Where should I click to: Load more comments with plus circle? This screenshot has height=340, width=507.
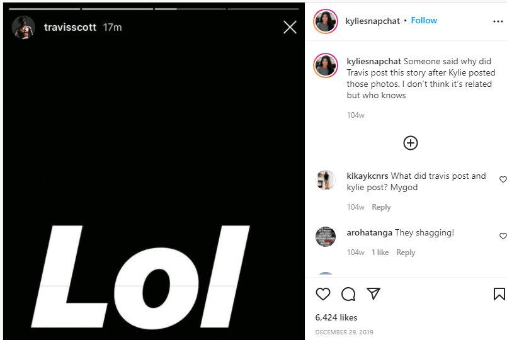(x=411, y=143)
